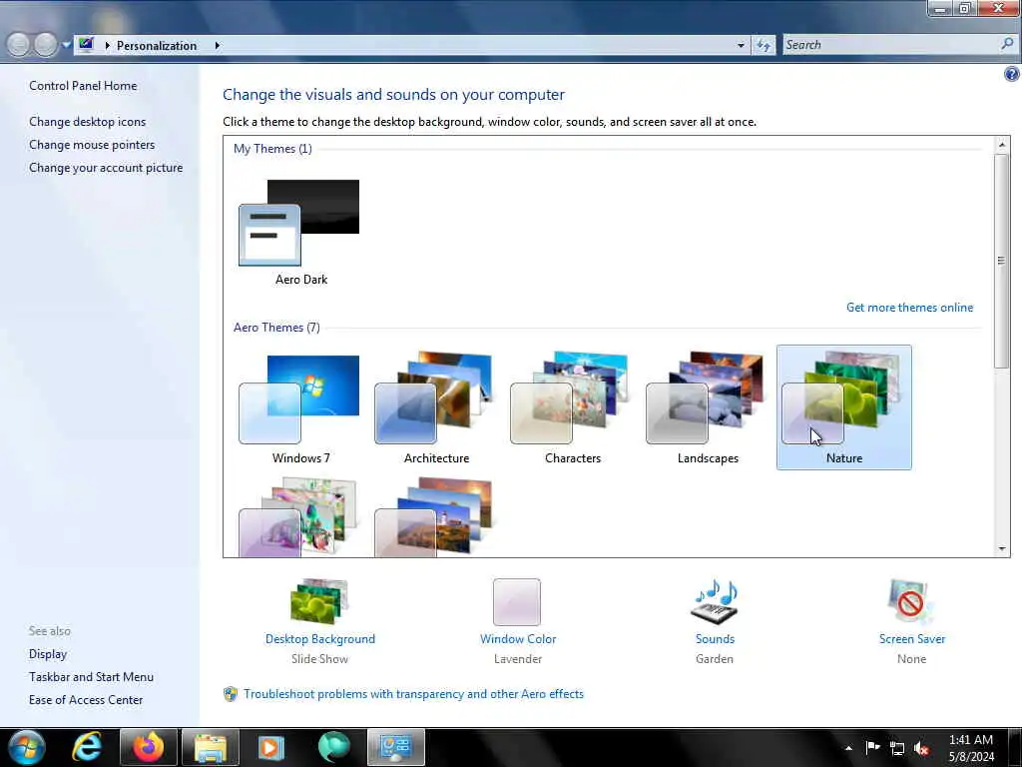The image size is (1022, 767).
Task: Open Taskbar and Start Menu link
Action: click(91, 677)
